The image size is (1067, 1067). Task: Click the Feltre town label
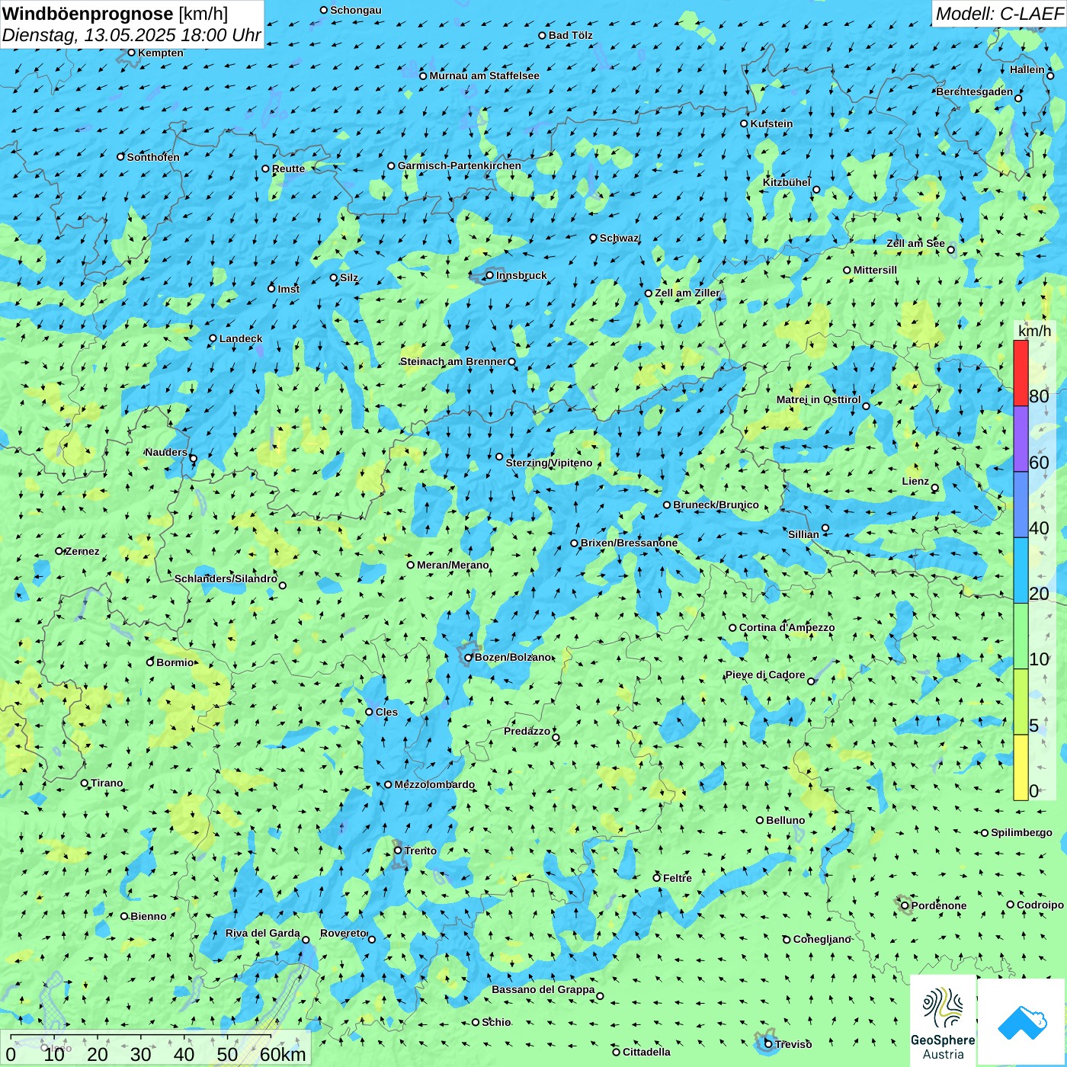(677, 878)
